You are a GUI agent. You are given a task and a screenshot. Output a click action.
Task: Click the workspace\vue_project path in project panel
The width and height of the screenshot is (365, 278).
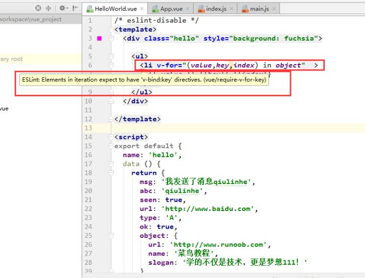point(31,19)
